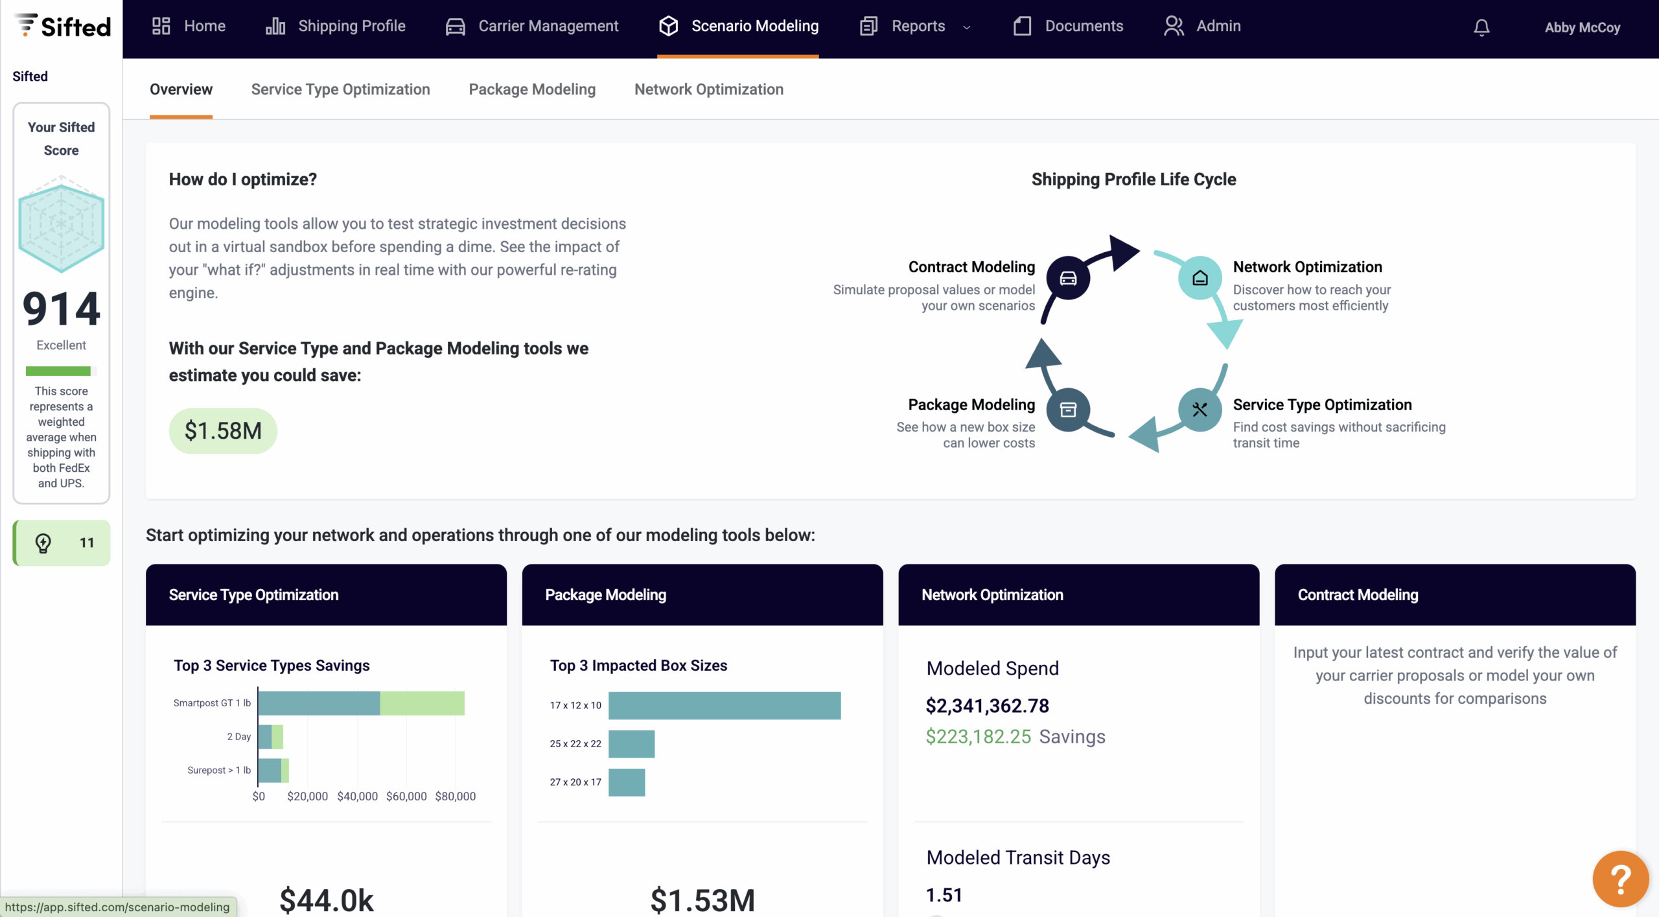Select Scenario Modeling in the navigation bar
The image size is (1659, 917).
pyautogui.click(x=738, y=26)
